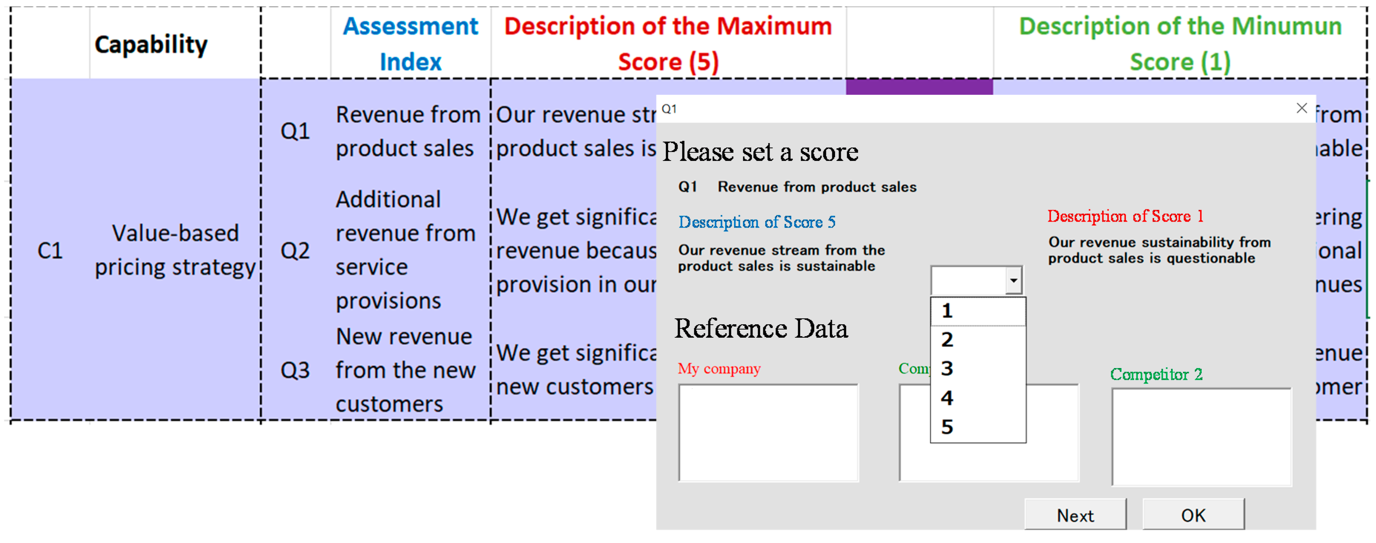Select the C1 capability cell
Screen dimensions: 1376x543
pyautogui.click(x=50, y=250)
